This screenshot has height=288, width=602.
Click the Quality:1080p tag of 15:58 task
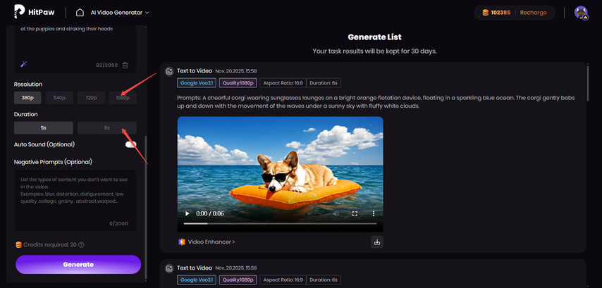pos(238,83)
